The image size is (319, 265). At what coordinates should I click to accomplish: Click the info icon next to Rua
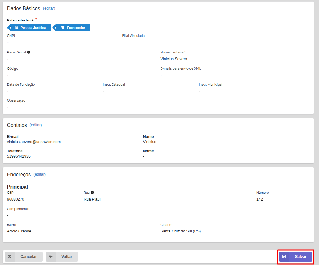[x=92, y=193]
